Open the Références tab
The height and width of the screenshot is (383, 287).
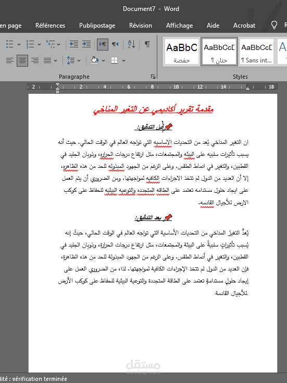[51, 26]
